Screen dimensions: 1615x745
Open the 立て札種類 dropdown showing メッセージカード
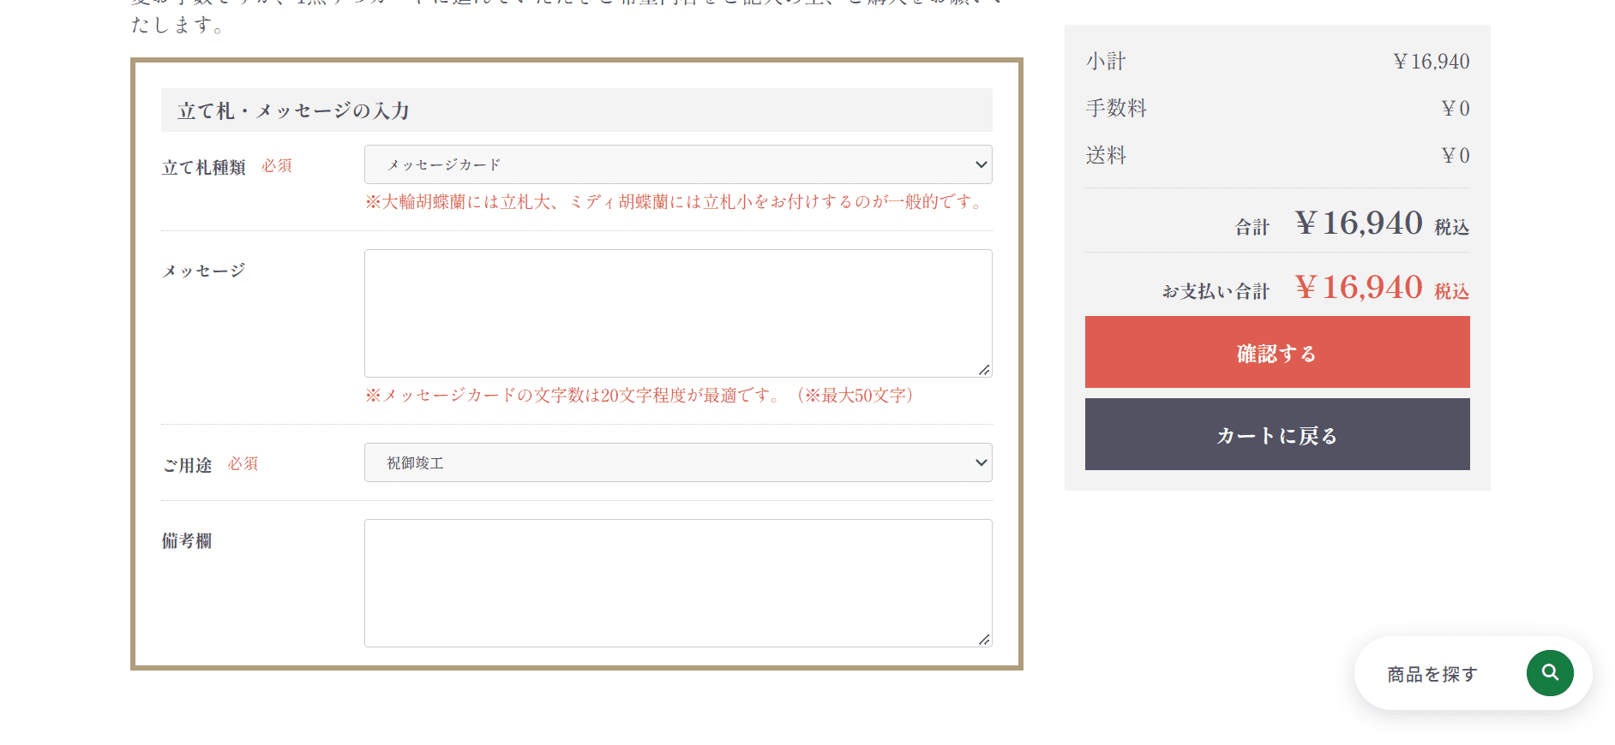pyautogui.click(x=678, y=164)
